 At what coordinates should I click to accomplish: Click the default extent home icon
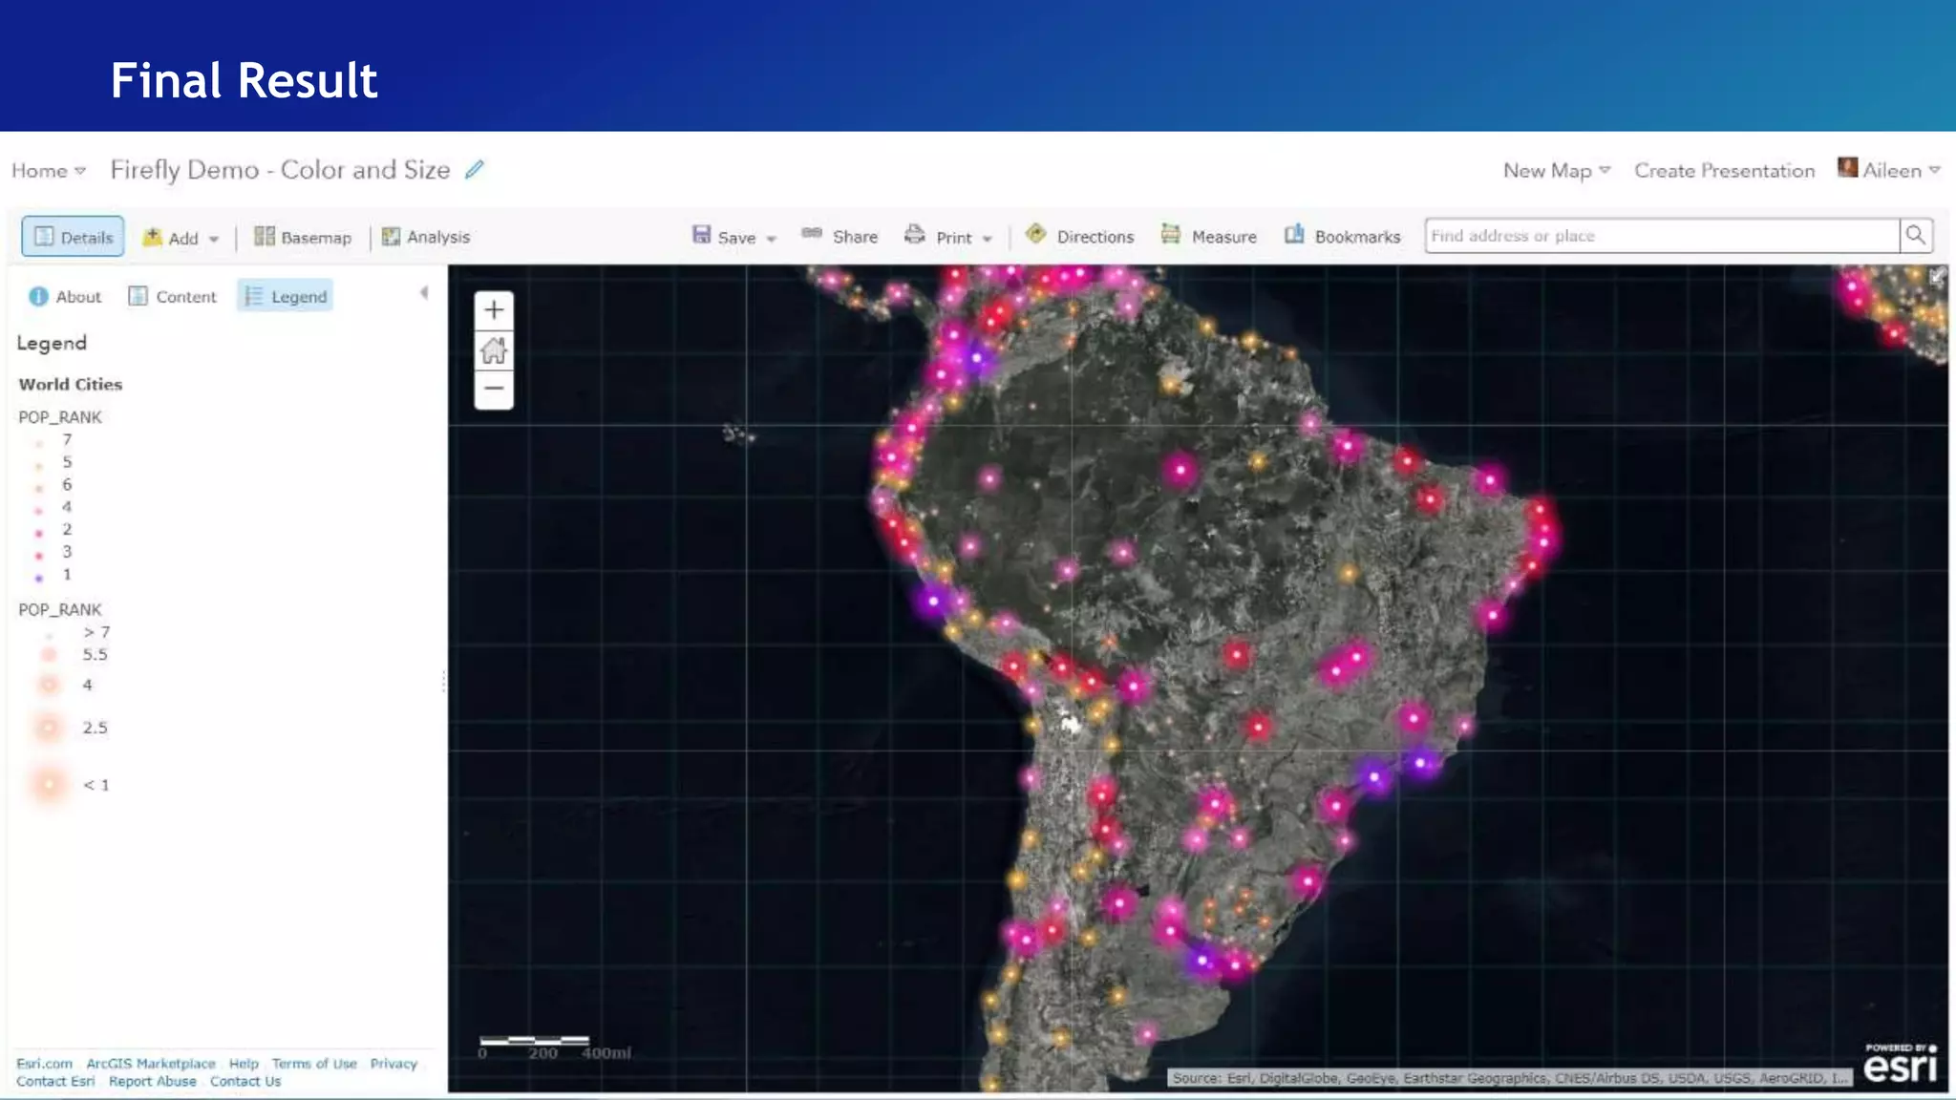(x=494, y=350)
